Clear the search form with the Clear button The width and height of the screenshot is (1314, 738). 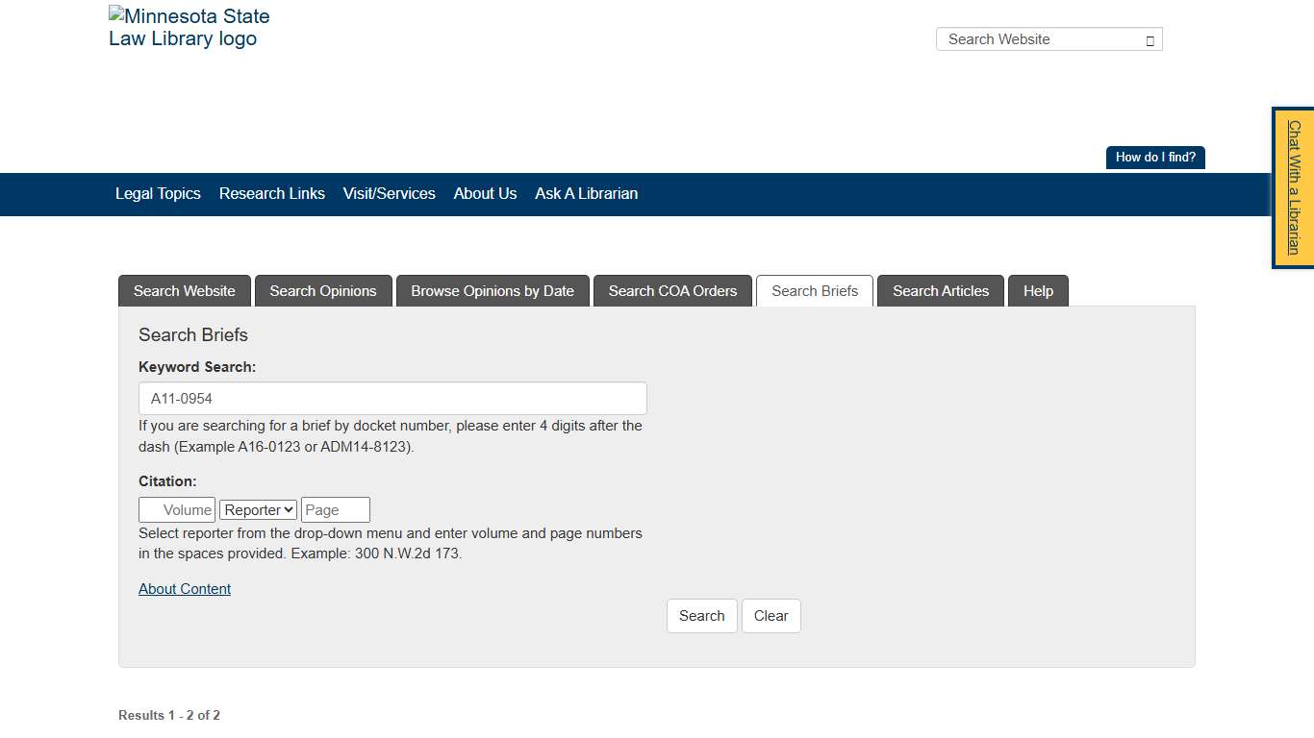coord(771,615)
